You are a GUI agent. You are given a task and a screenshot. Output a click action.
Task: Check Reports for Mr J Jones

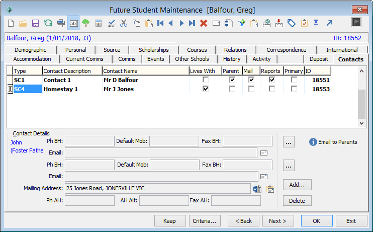(272, 89)
